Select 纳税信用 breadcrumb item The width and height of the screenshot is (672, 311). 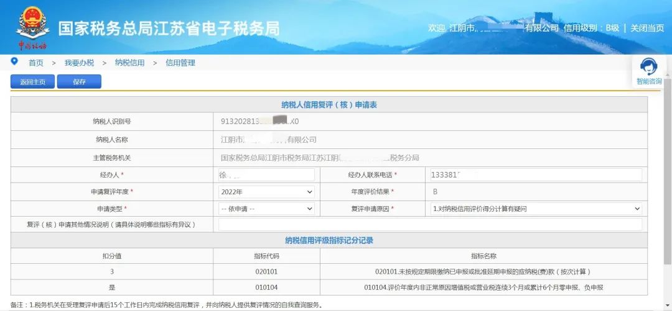(x=130, y=63)
